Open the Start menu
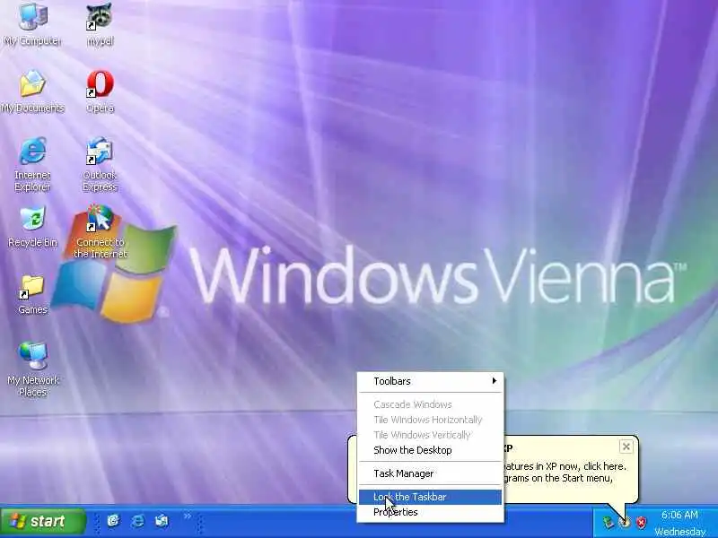This screenshot has height=538, width=718. (x=43, y=521)
